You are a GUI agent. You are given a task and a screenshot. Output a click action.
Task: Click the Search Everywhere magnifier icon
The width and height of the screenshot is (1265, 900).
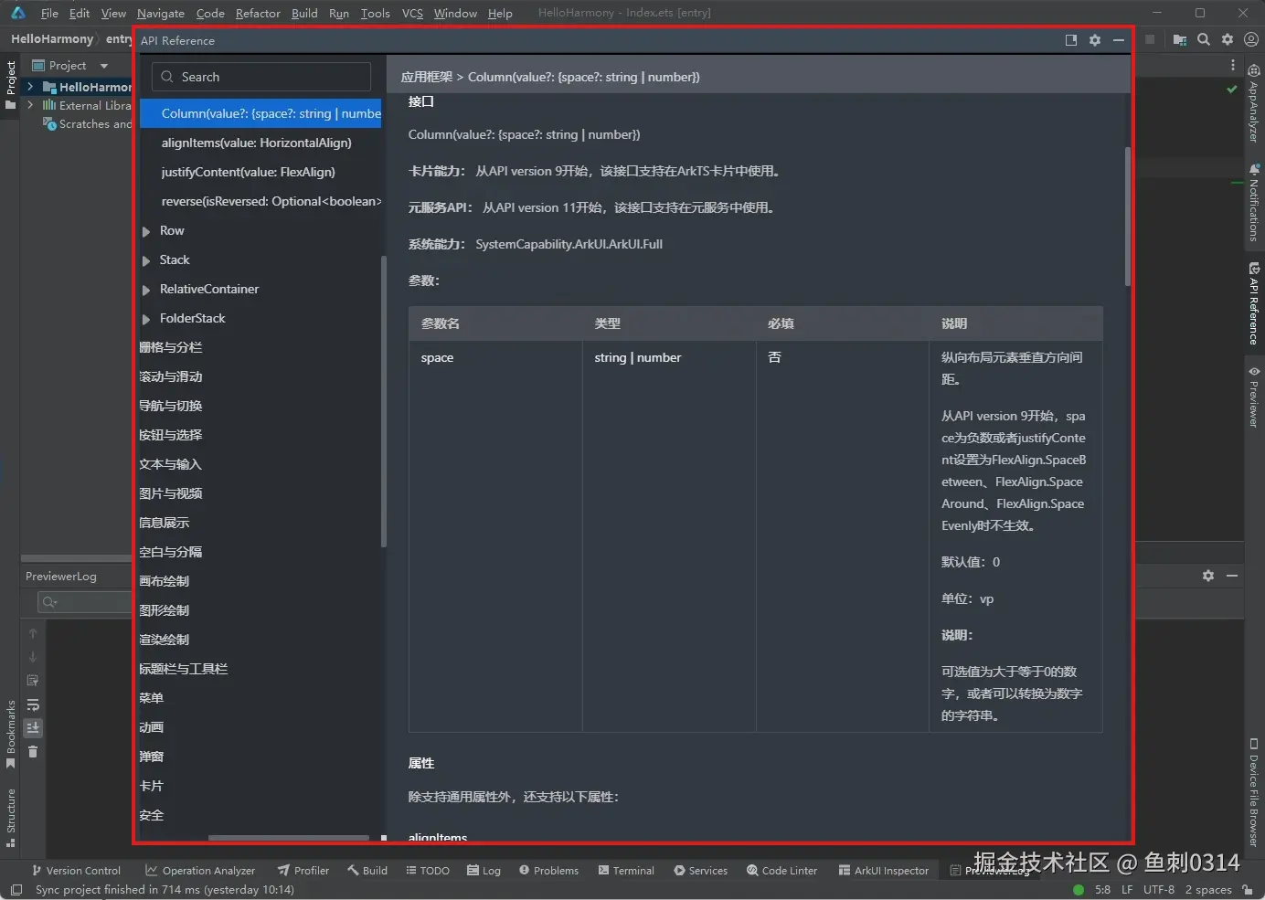point(1204,39)
